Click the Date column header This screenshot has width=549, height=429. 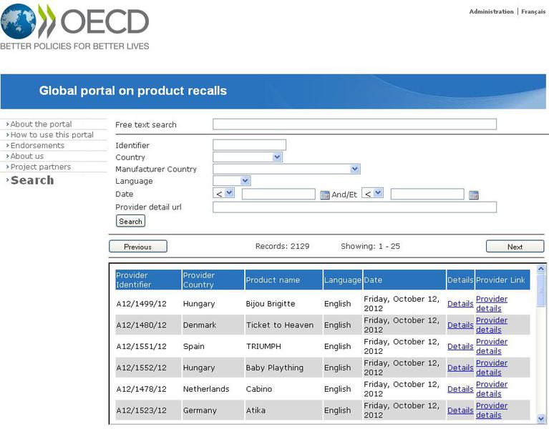point(404,280)
